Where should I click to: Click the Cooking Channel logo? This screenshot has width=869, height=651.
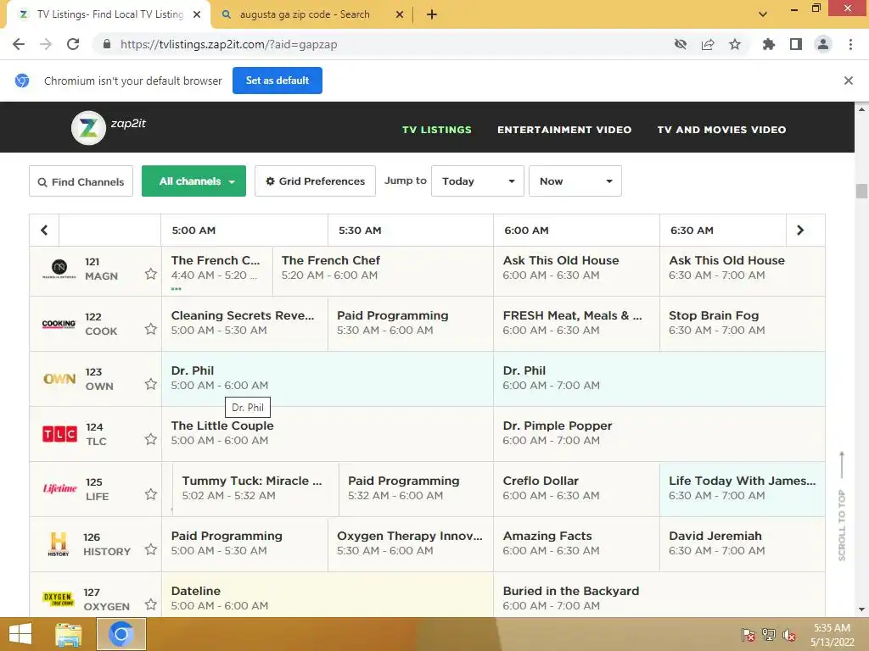(x=59, y=324)
